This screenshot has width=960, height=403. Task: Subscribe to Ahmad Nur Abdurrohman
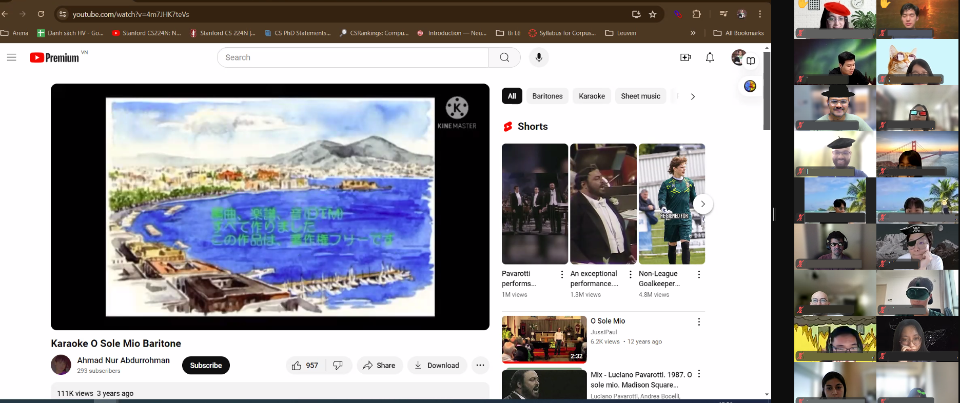(x=206, y=365)
